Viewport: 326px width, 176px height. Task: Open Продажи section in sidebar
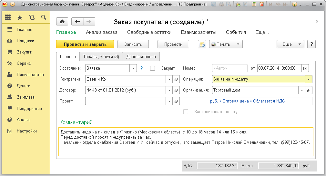(x=26, y=41)
